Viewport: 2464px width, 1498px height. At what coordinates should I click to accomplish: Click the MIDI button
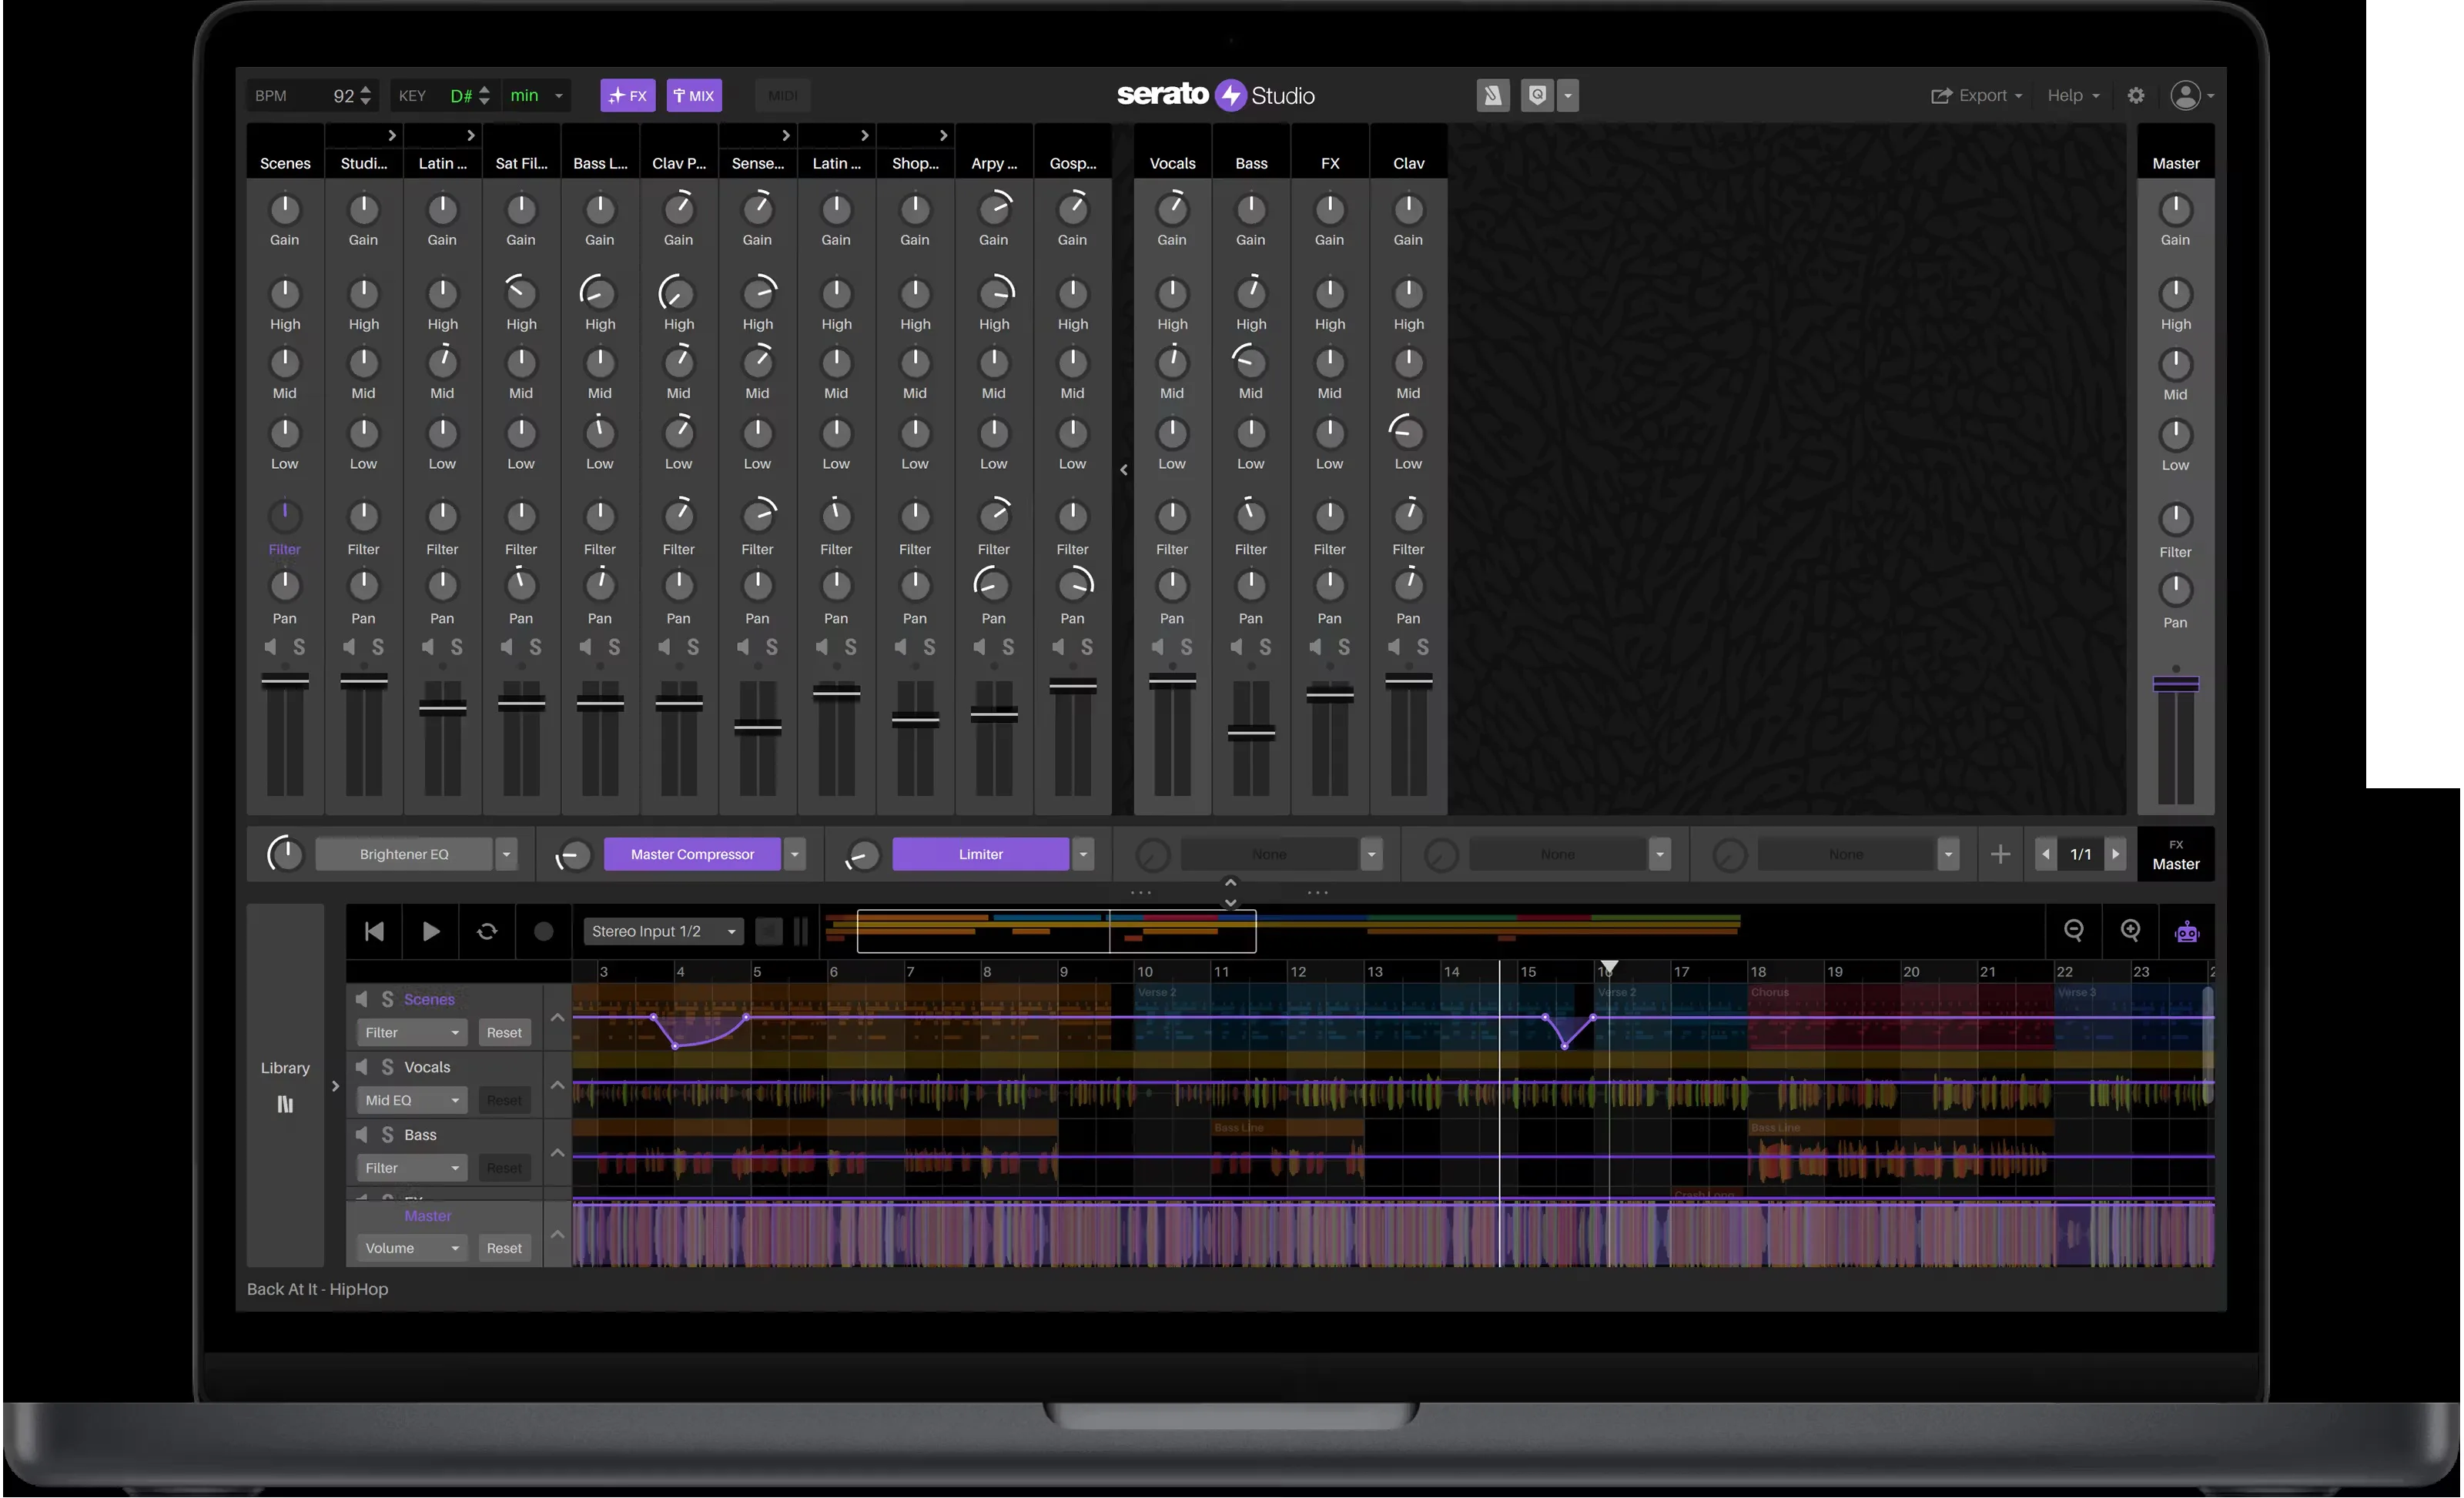pos(783,96)
